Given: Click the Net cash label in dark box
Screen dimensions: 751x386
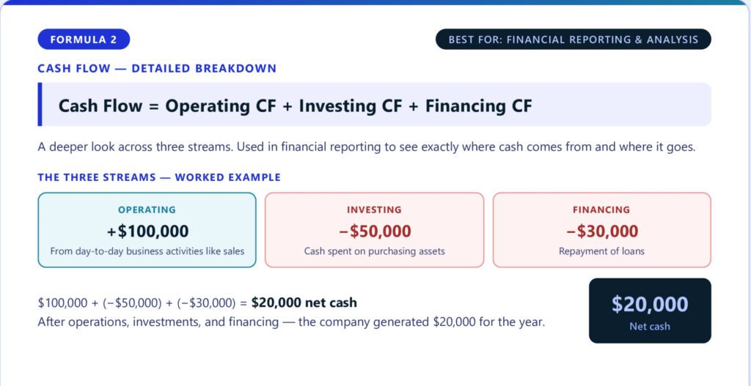Looking at the screenshot, I should point(650,326).
